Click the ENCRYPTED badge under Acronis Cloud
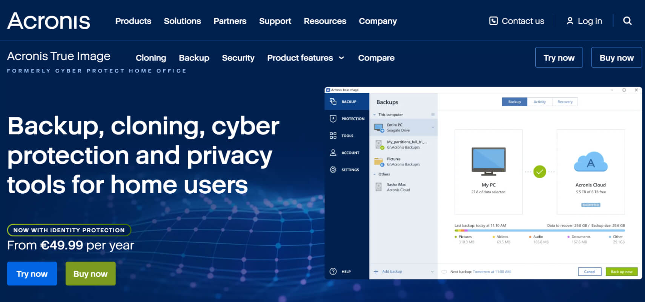This screenshot has height=302, width=645. (x=591, y=205)
